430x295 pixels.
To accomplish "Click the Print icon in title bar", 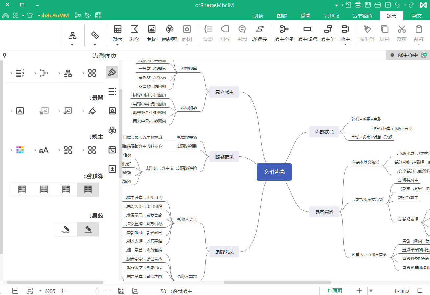I will (358, 5).
